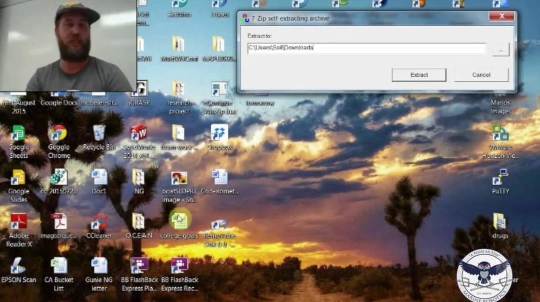The width and height of the screenshot is (540, 302).
Task: Click the Extract to path field
Action: 366,48
